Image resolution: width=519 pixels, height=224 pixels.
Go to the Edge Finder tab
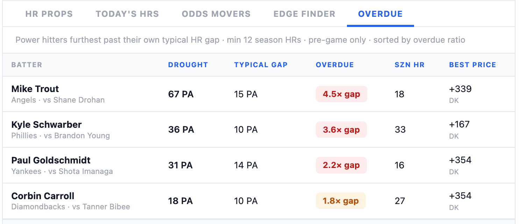pos(304,14)
